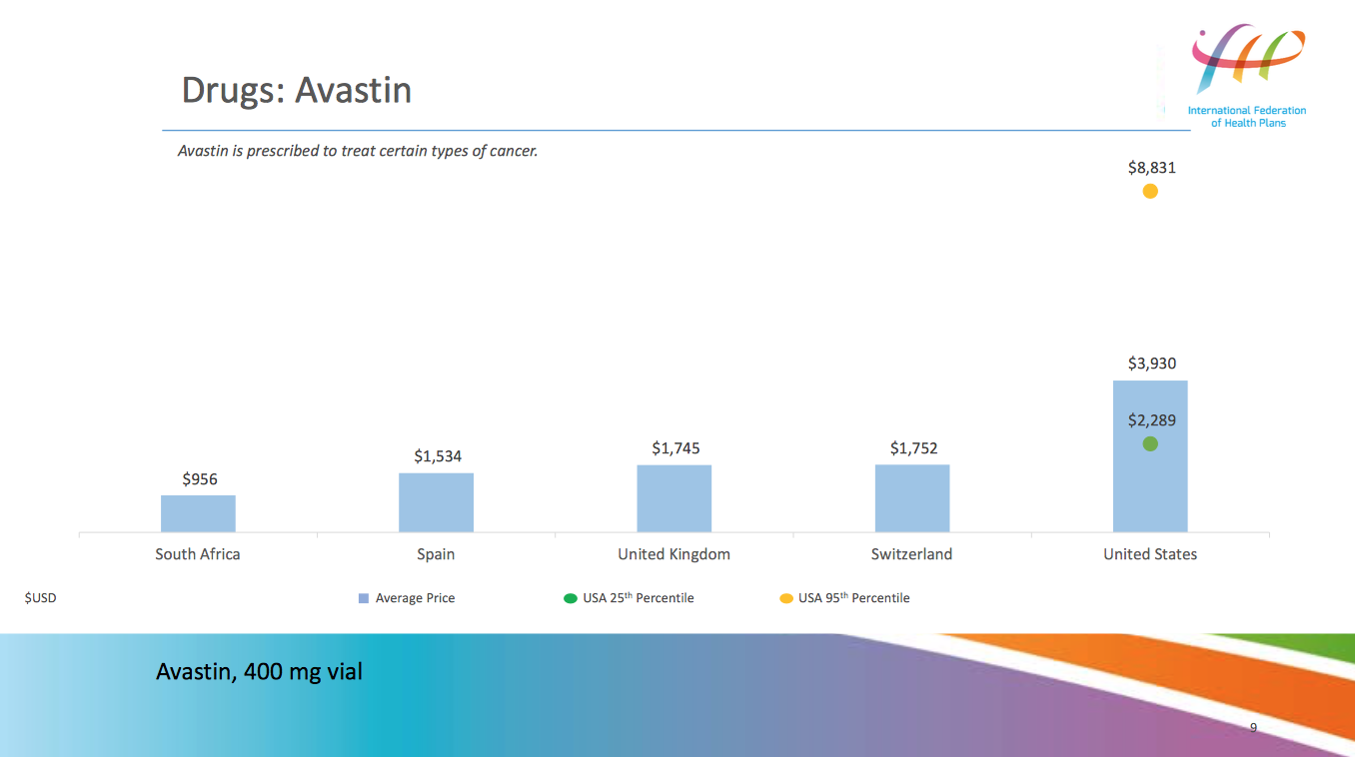Select the Switzerland average price bar
The height and width of the screenshot is (757, 1355).
[912, 498]
